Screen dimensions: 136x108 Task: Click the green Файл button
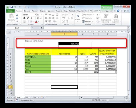pyautogui.click(x=10, y=11)
